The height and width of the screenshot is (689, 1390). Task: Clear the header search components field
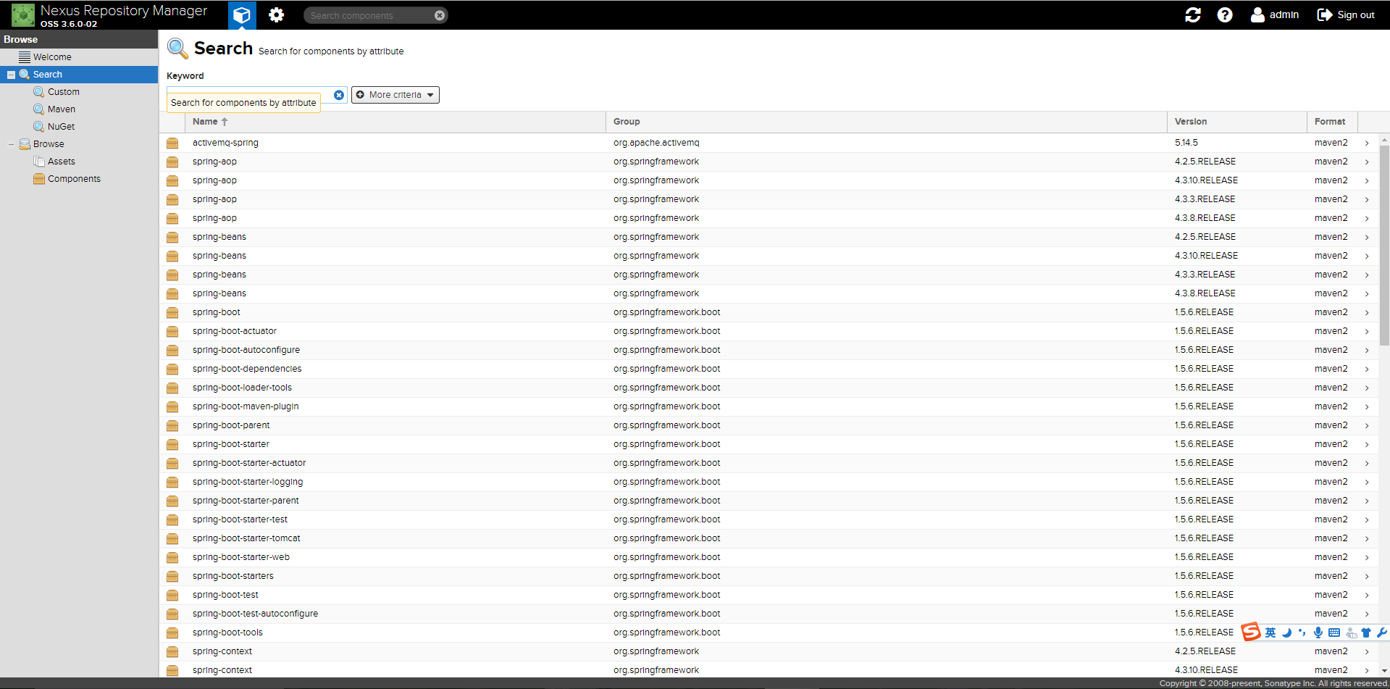coord(440,15)
